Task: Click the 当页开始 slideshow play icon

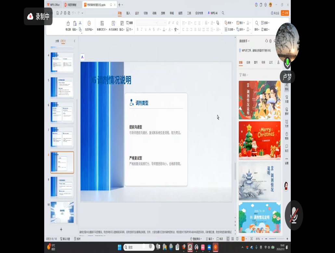Action: [x=89, y=23]
